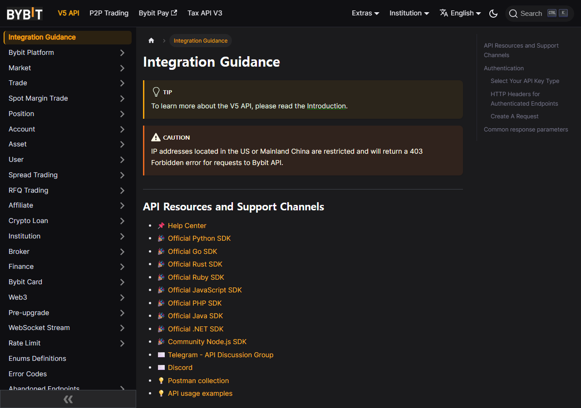Open Official .NET SDK link
581x408 pixels.
pos(196,329)
